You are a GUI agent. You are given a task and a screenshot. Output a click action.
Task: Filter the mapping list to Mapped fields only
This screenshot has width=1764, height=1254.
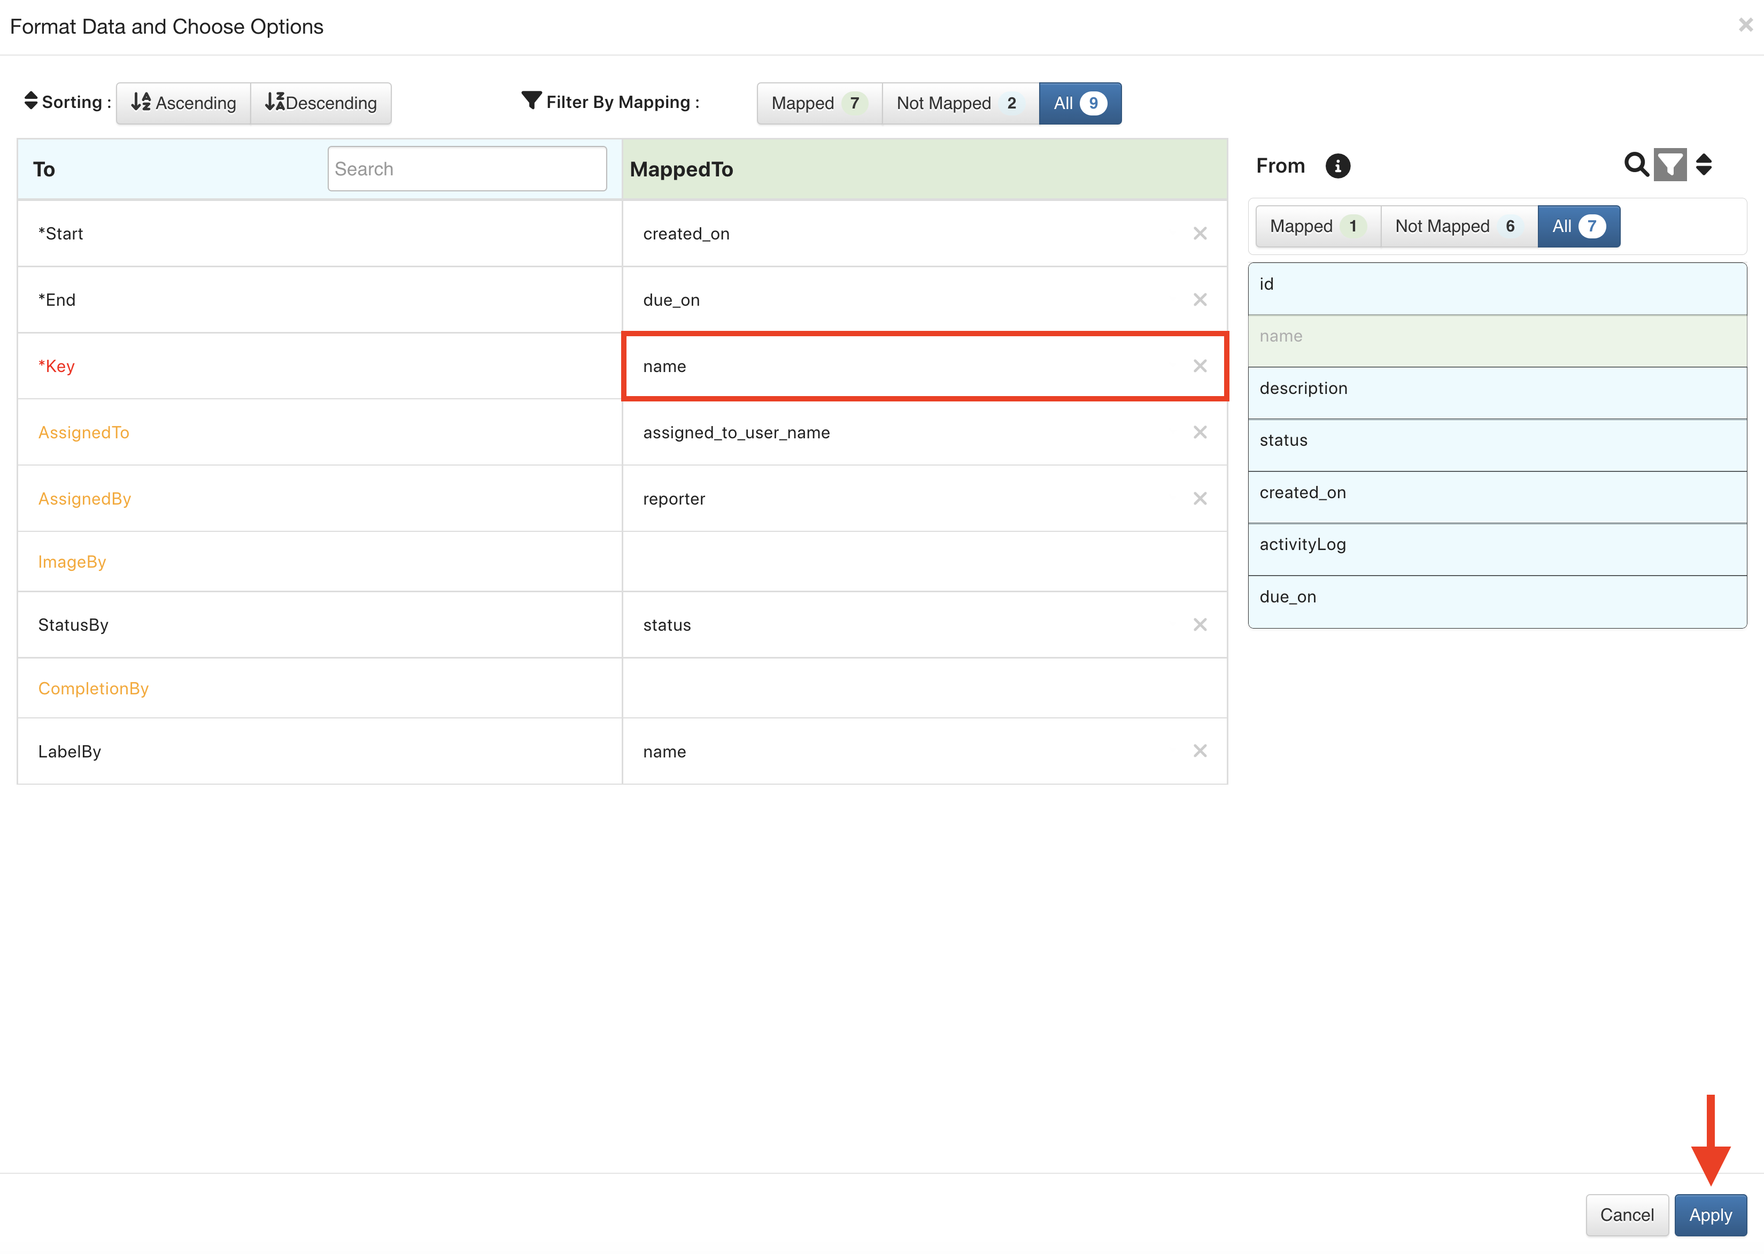point(817,103)
